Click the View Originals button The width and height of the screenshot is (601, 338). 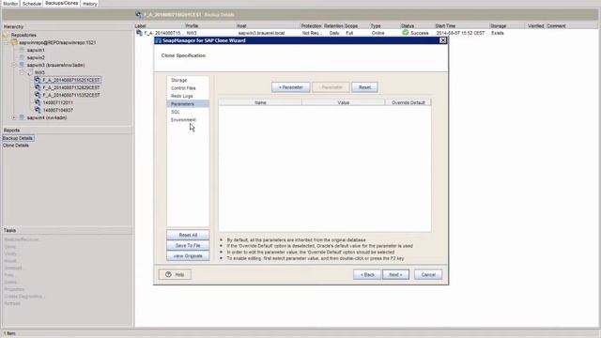(x=188, y=256)
